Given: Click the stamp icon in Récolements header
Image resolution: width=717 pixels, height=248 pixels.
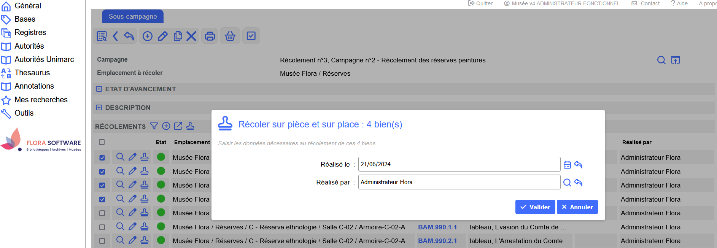Looking at the screenshot, I should point(190,126).
